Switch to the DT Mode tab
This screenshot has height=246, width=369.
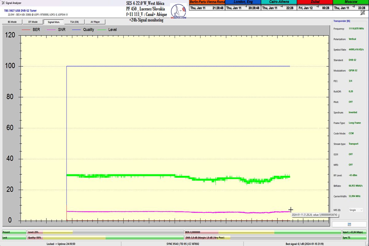[33, 22]
